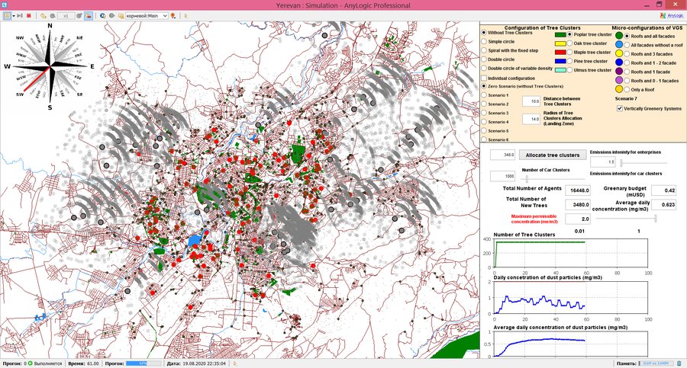Viewport: 687px width, 368px height.
Task: Click memory usage bar in status bar
Action: (x=656, y=363)
